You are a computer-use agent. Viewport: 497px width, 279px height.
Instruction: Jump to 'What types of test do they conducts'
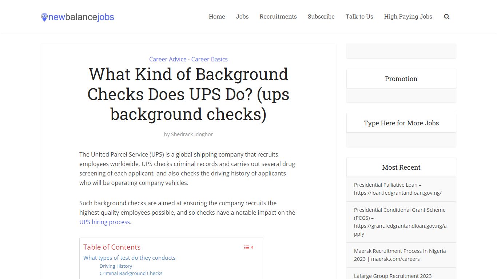click(x=129, y=258)
